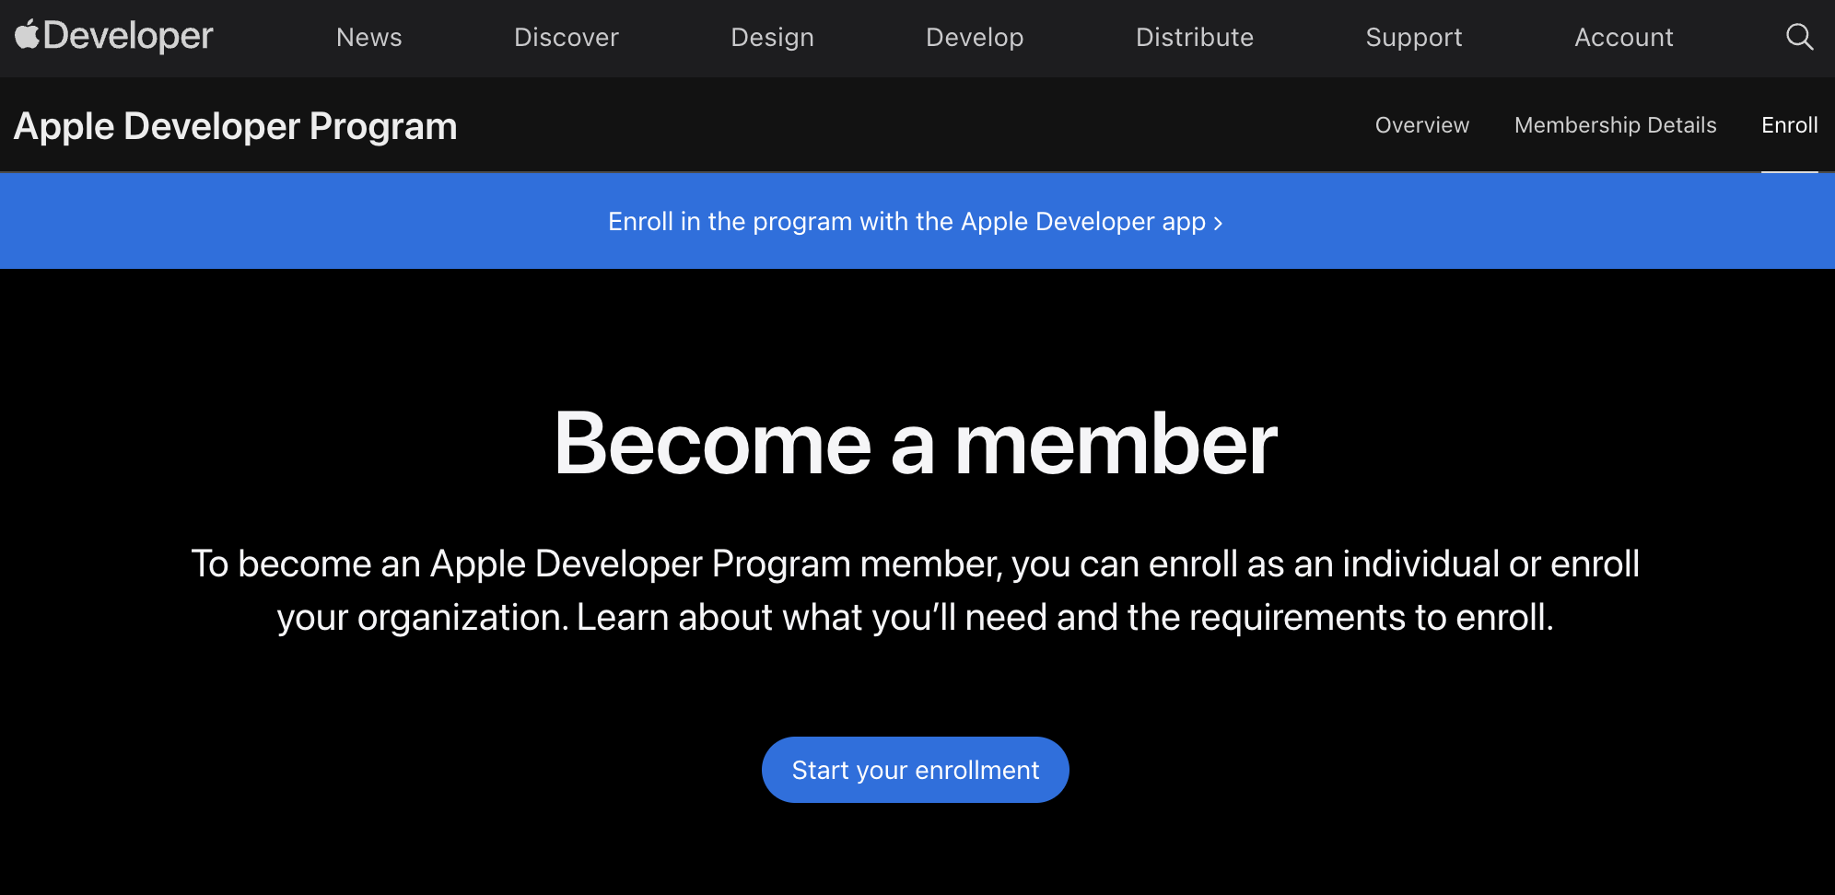Select Develop in the top navigation

click(974, 38)
